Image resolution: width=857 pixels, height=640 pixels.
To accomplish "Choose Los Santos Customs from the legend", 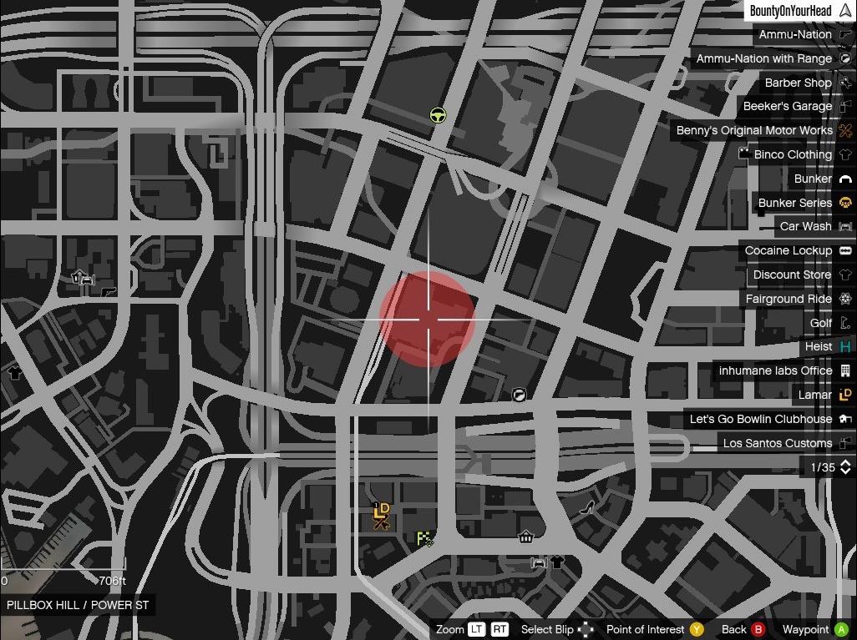I will (777, 443).
